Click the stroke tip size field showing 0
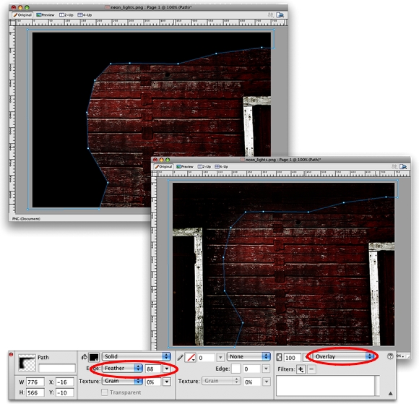The height and width of the screenshot is (404, 419). point(207,358)
